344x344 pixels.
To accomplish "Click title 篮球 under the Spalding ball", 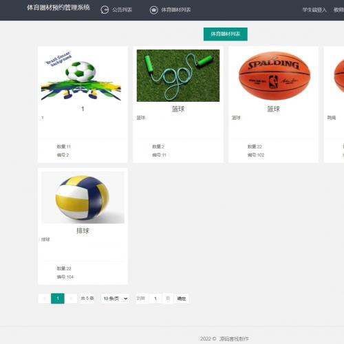I will pyautogui.click(x=273, y=109).
